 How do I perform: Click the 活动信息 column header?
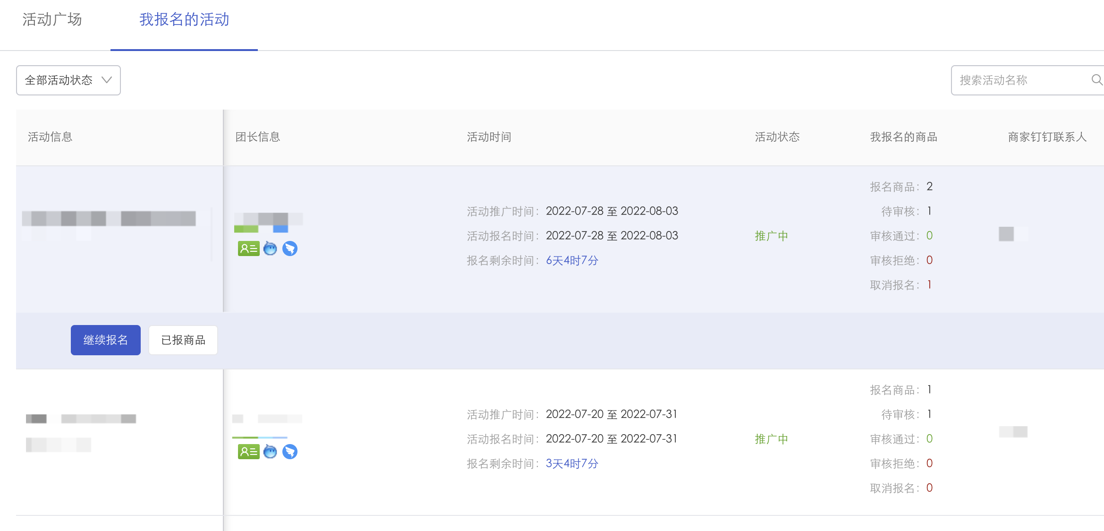(50, 137)
